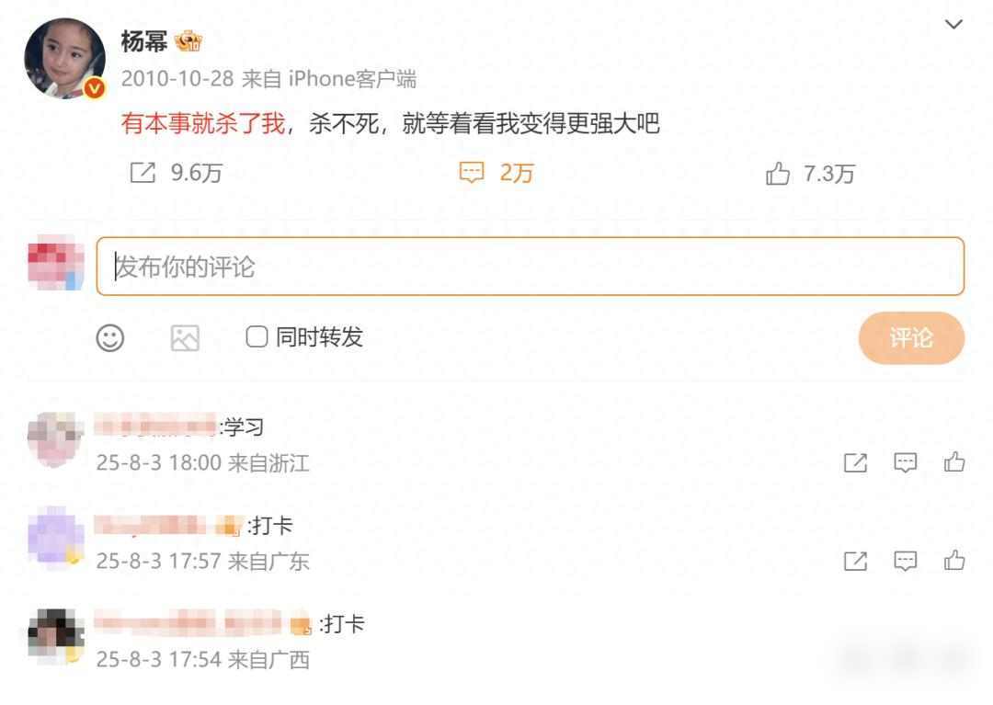993x705 pixels.
Task: Open the emoji picker smiley icon
Action: [110, 338]
